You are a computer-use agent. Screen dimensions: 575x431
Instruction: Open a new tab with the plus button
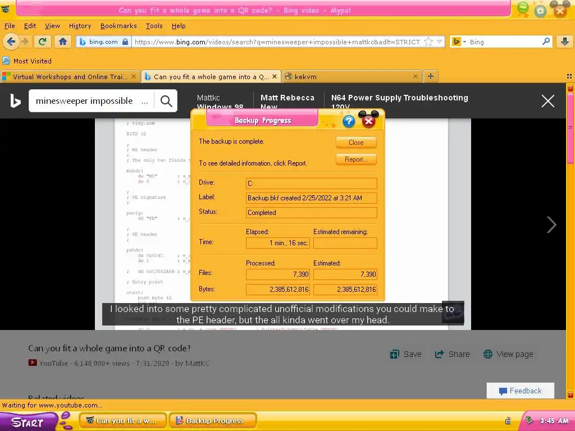tap(431, 76)
